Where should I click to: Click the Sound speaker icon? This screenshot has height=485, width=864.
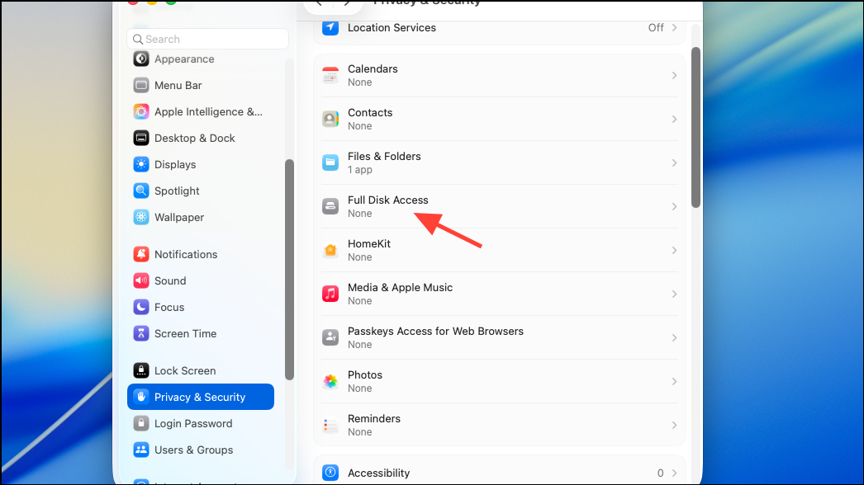pos(141,280)
